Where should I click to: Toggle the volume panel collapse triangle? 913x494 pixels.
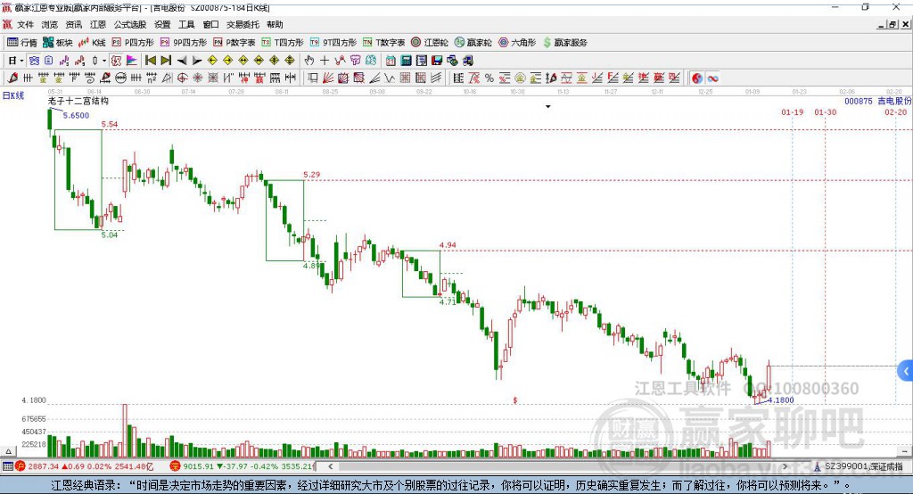[8, 451]
